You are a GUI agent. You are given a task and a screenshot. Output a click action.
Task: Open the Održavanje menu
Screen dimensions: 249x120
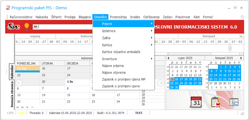pyautogui.click(x=151, y=17)
